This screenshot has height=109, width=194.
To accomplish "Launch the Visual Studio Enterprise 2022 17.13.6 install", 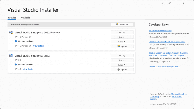I will 122,60.
